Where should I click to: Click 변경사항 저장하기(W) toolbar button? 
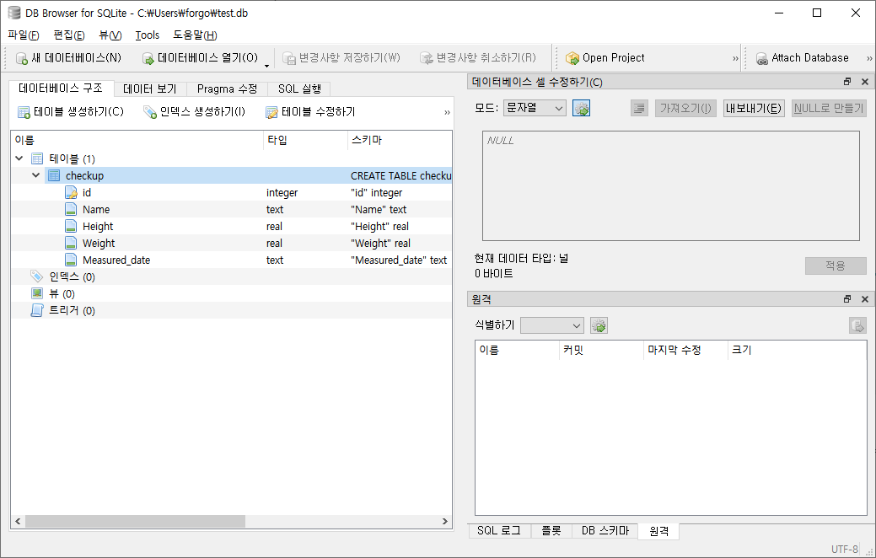341,58
